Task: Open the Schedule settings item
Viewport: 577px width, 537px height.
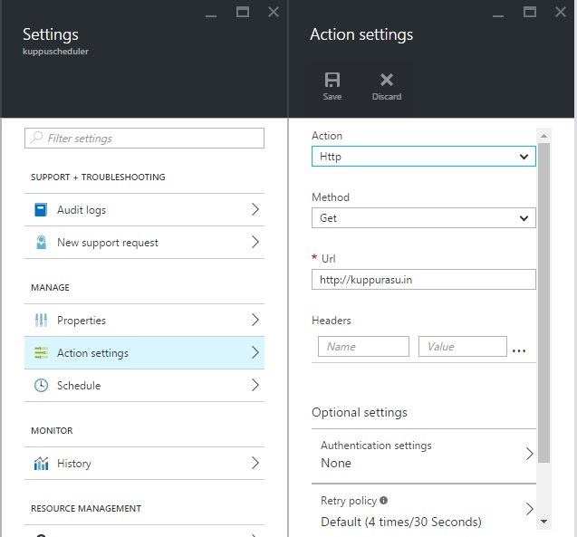Action: pos(145,386)
